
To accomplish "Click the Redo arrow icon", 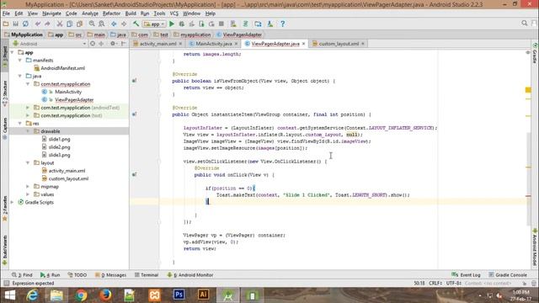I will pyautogui.click(x=47, y=24).
